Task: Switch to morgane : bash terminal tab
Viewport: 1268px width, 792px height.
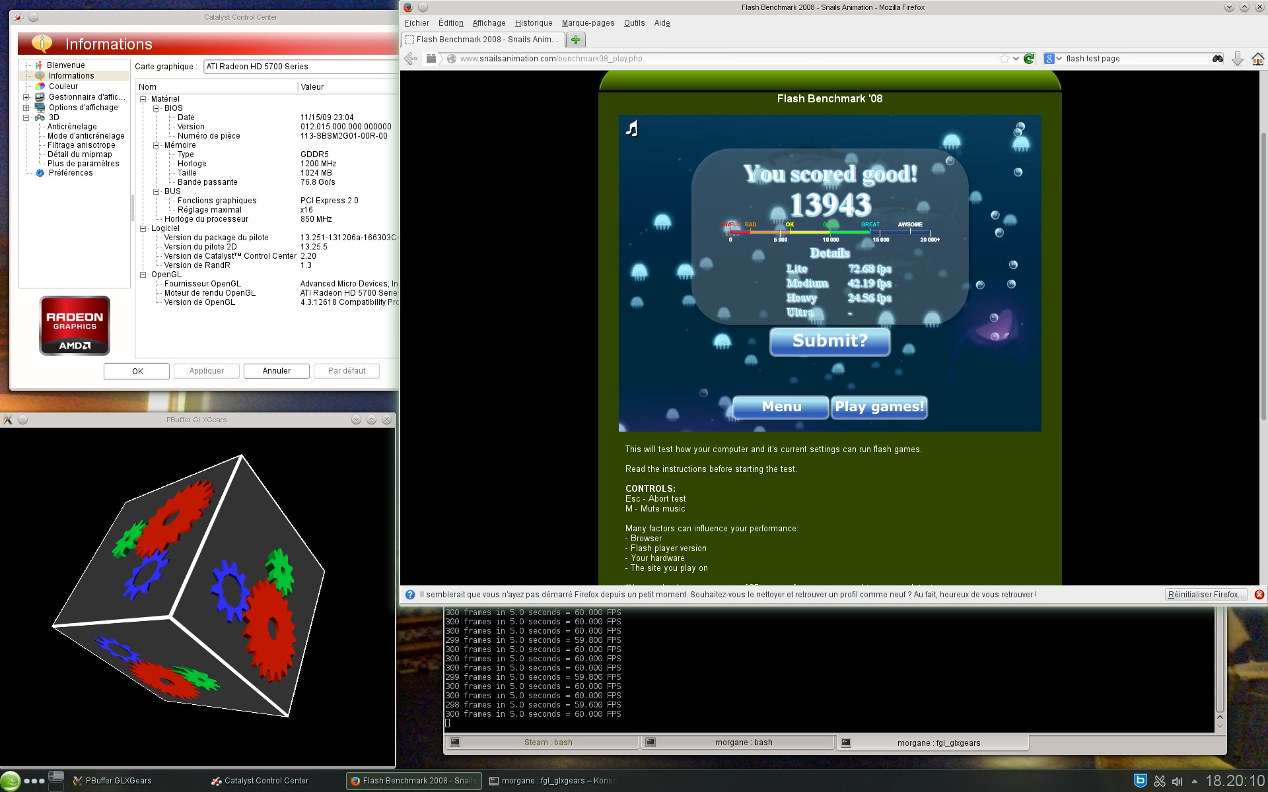Action: (738, 742)
